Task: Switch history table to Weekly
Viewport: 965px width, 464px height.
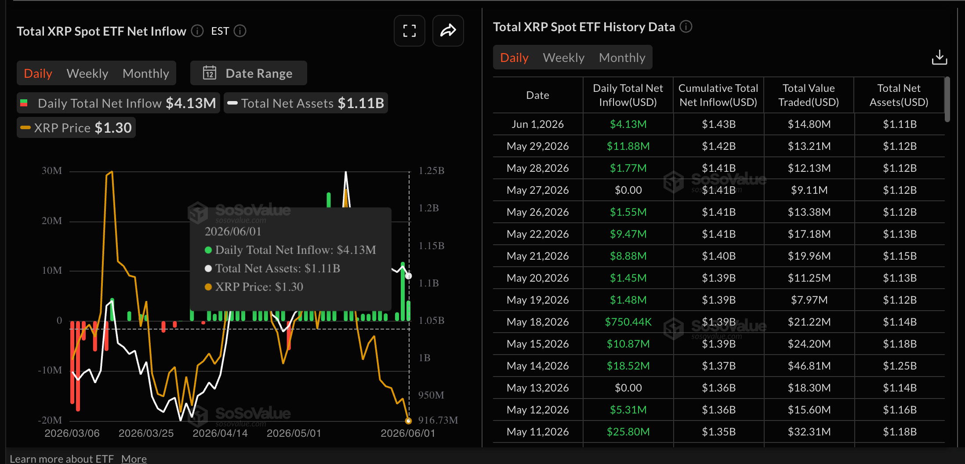Action: coord(563,58)
